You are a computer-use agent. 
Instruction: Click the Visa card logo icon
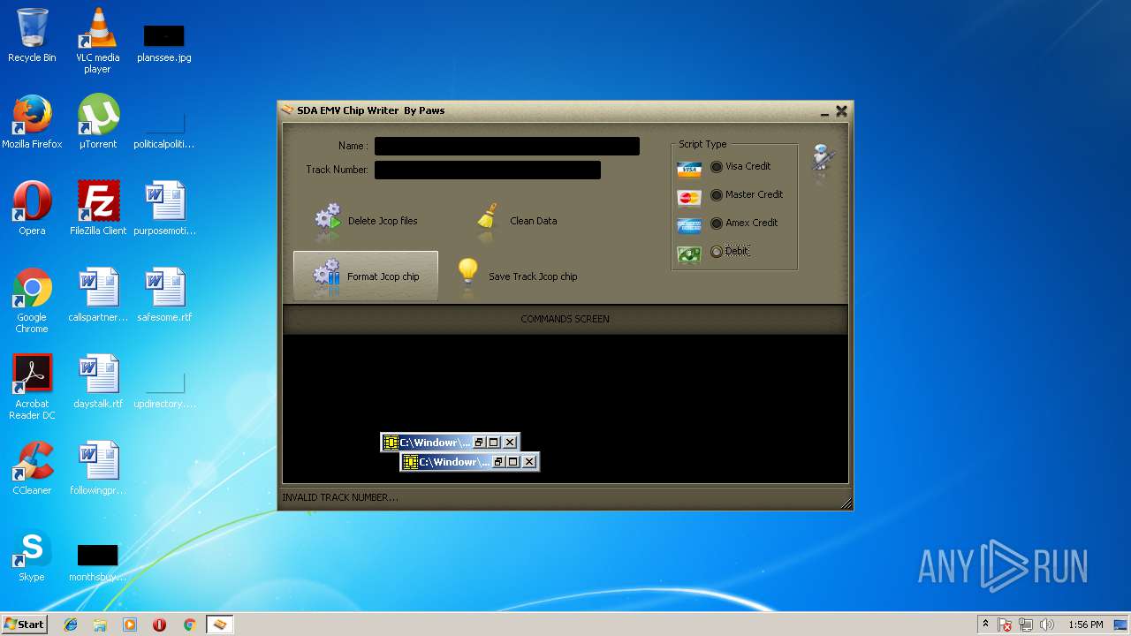[689, 169]
